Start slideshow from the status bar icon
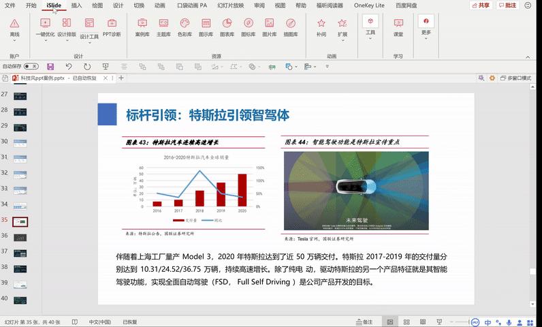Screen dimensions: 542x327 [x=439, y=322]
